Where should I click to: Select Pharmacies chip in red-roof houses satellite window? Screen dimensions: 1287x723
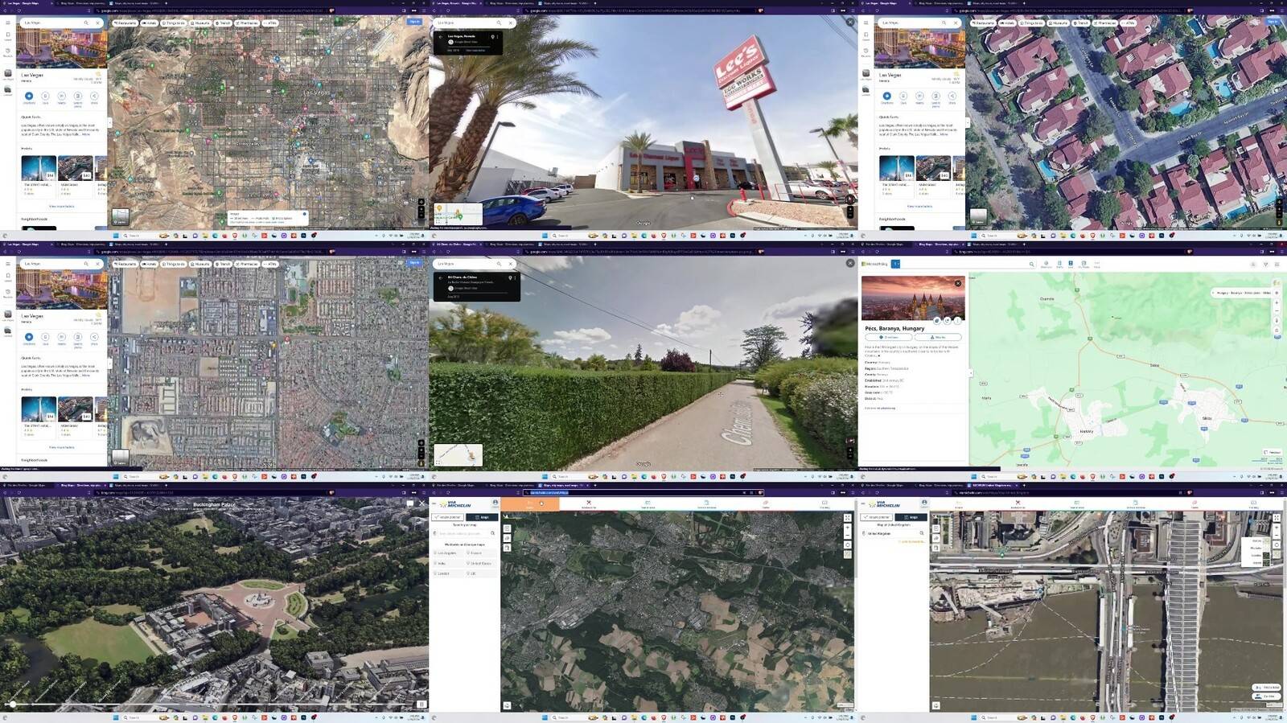1106,23
